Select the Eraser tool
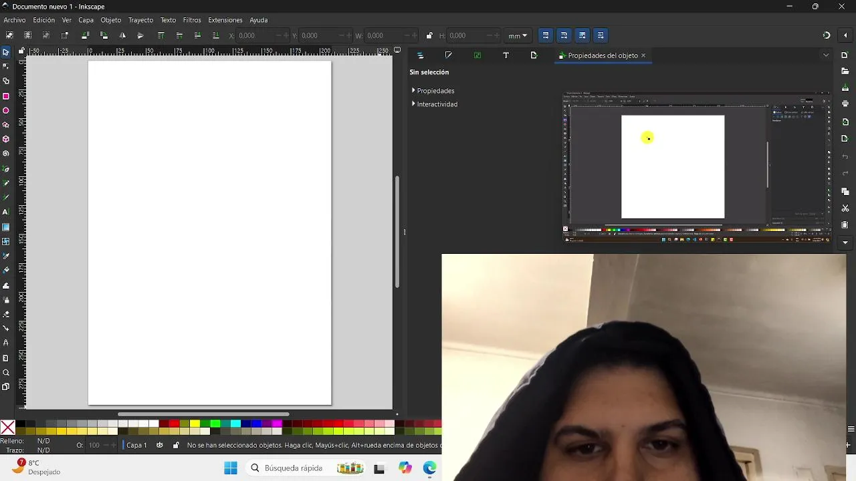Image resolution: width=856 pixels, height=481 pixels. click(x=6, y=314)
